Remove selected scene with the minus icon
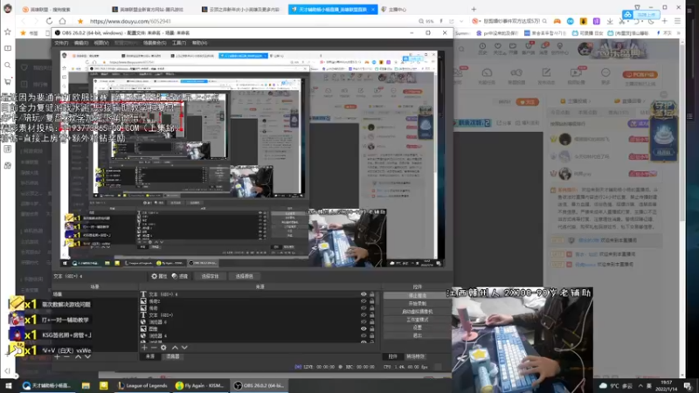The width and height of the screenshot is (699, 393). tap(67, 357)
